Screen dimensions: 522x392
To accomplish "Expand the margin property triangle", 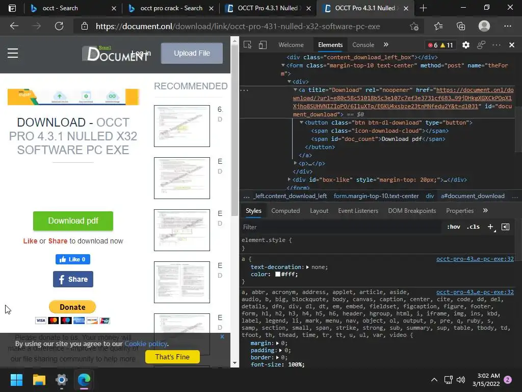I will tap(277, 343).
